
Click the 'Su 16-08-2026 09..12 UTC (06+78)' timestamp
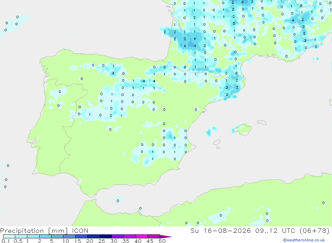point(260,231)
